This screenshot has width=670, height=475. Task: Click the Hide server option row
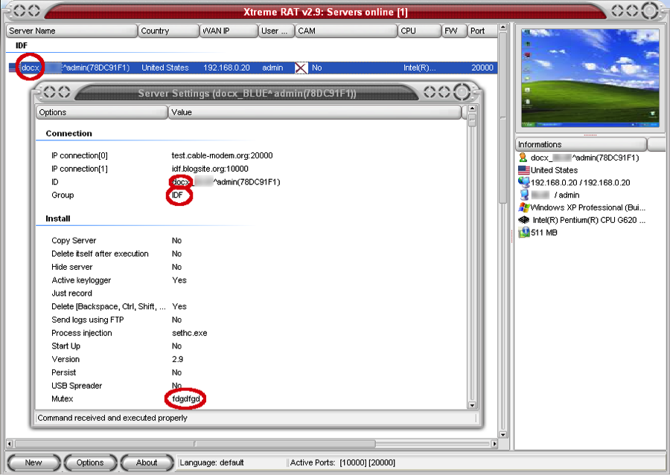coord(252,267)
